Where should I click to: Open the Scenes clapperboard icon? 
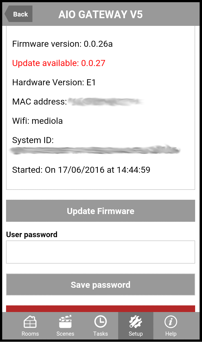65,322
